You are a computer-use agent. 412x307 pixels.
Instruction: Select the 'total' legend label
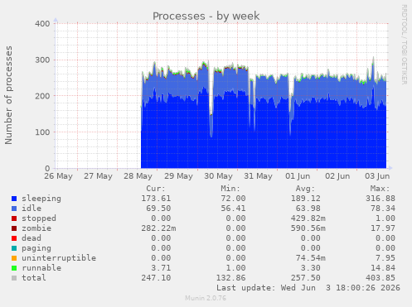(x=34, y=278)
